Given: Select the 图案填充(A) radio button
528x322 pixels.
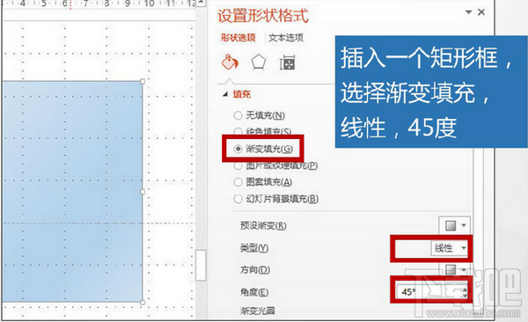Looking at the screenshot, I should pyautogui.click(x=238, y=182).
